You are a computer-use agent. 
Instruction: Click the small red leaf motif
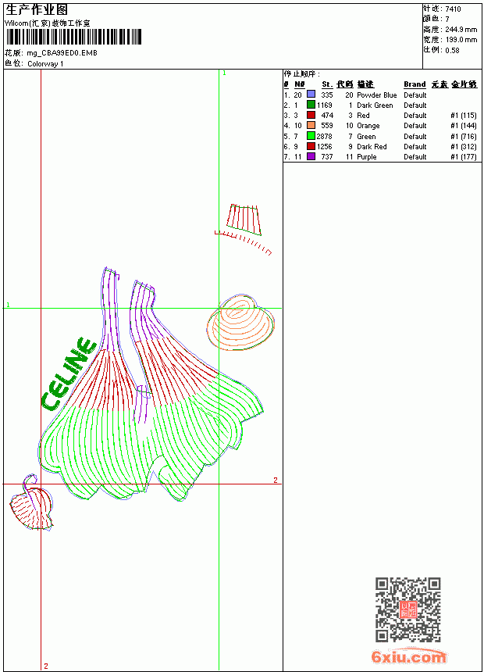[x=32, y=509]
